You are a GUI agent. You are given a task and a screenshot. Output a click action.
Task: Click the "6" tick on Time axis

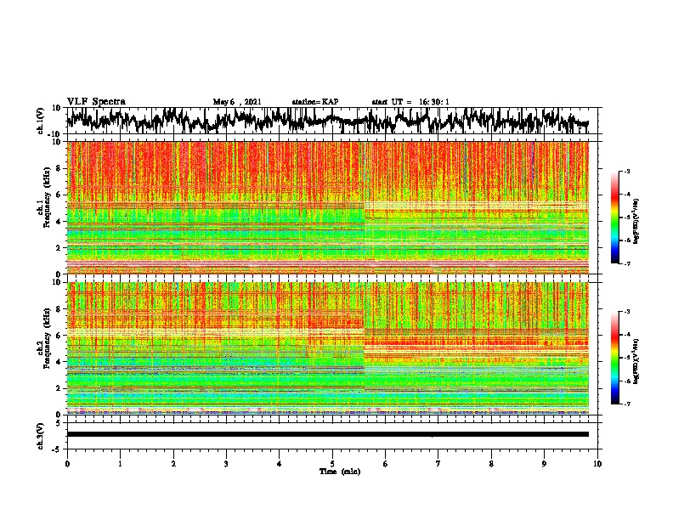click(x=386, y=464)
